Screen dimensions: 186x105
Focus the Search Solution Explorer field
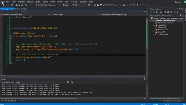[164, 15]
